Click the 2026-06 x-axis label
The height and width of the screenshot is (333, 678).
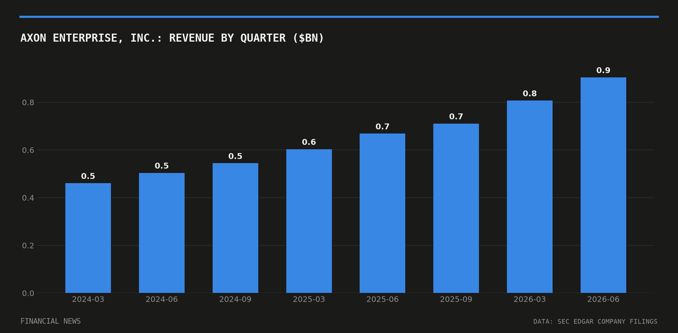[x=603, y=299]
